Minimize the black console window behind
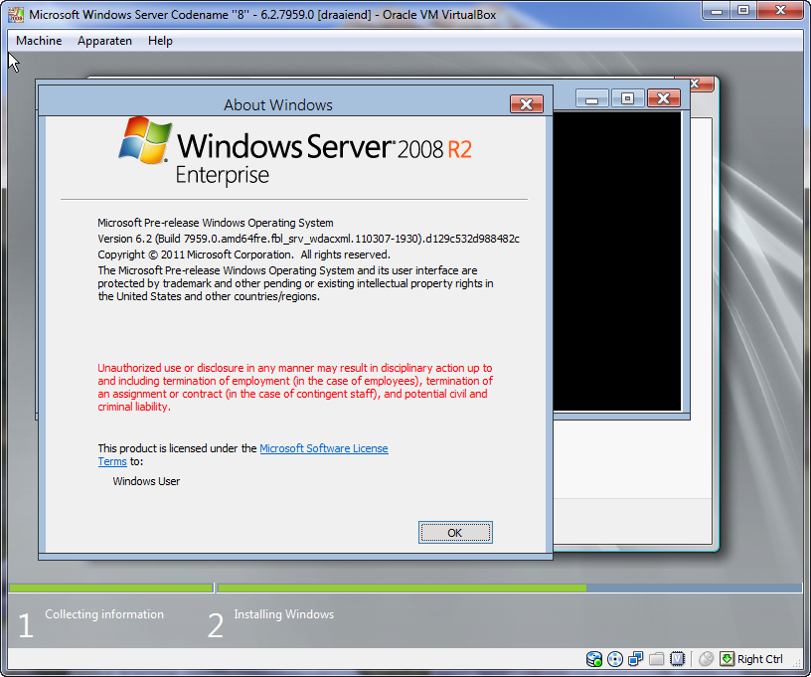 592,98
